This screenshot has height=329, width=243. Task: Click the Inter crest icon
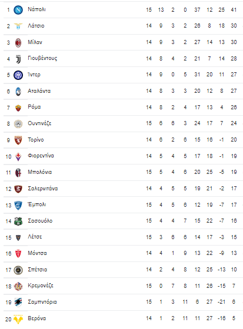pos(18,75)
